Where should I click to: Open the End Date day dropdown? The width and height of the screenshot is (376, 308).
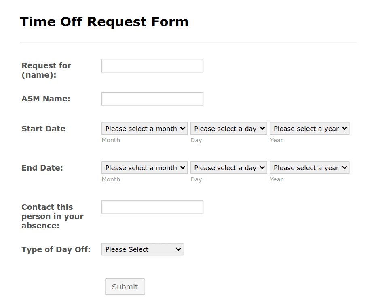click(228, 167)
